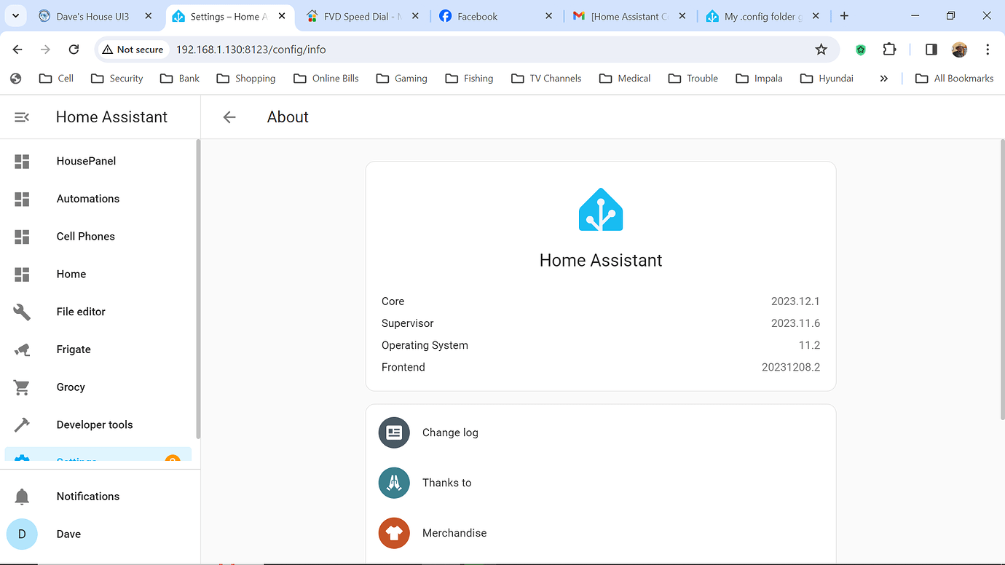Open Developer tools via the hammer icon
The image size is (1005, 565).
[x=21, y=424]
